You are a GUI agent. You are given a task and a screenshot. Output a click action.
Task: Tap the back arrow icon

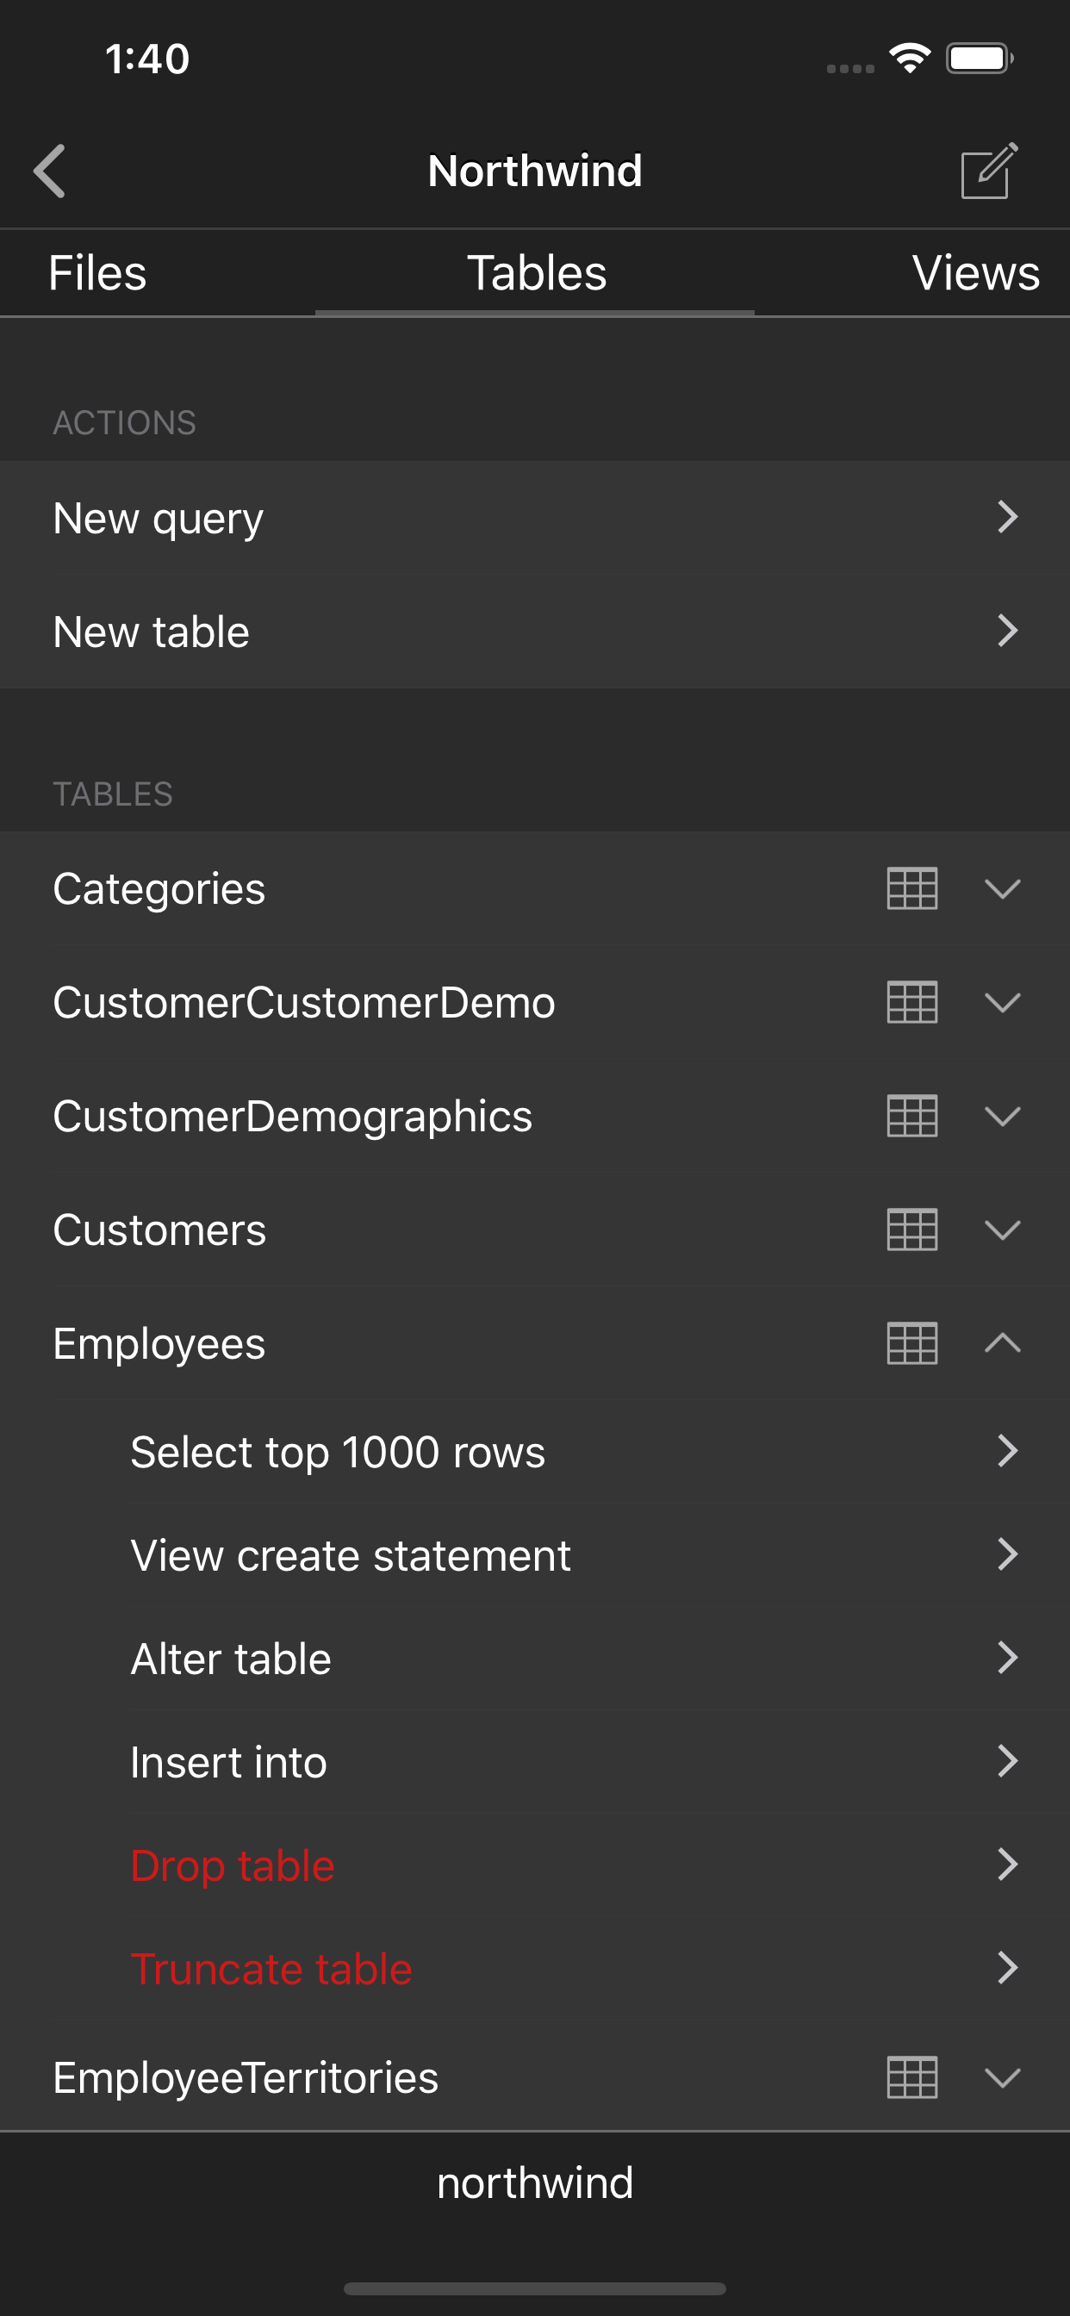click(50, 171)
